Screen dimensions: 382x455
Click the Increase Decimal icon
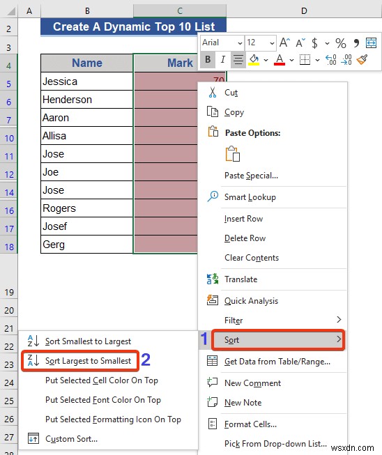click(331, 60)
